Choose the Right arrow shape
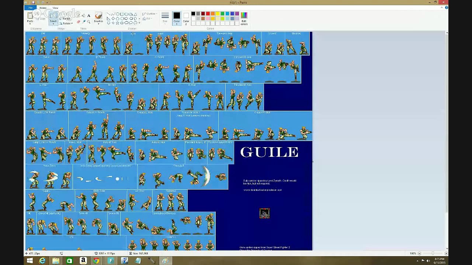 tap(126, 18)
